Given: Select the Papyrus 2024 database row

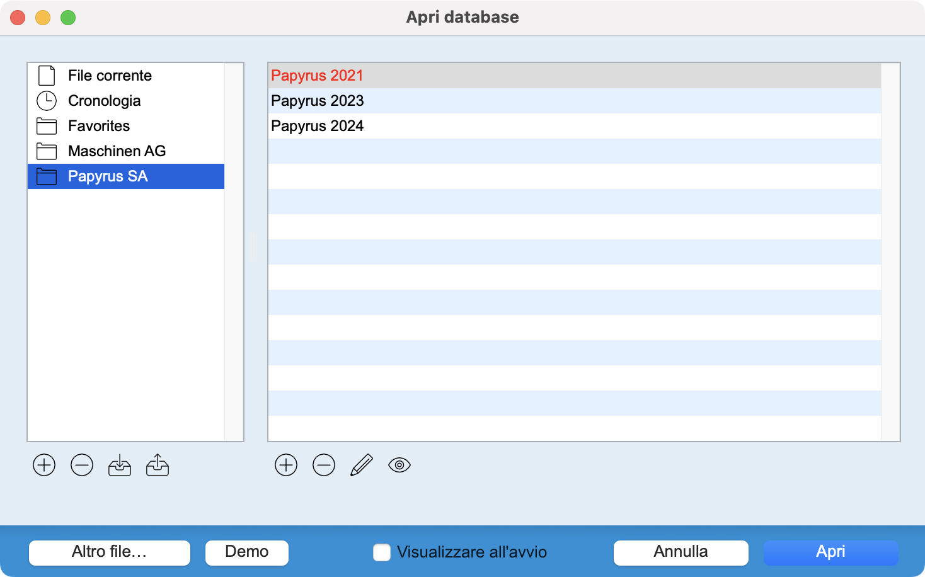Looking at the screenshot, I should click(x=574, y=126).
